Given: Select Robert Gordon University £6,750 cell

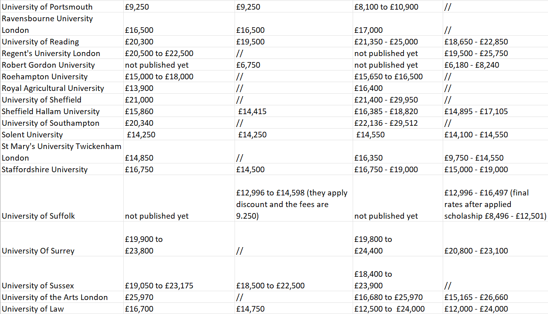Looking at the screenshot, I should point(248,65).
